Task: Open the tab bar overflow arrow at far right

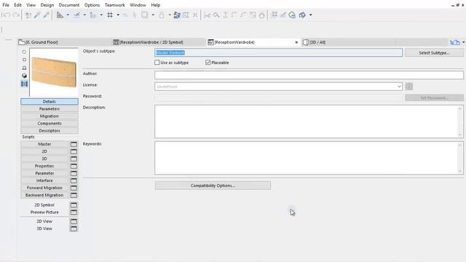Action: tap(463, 42)
